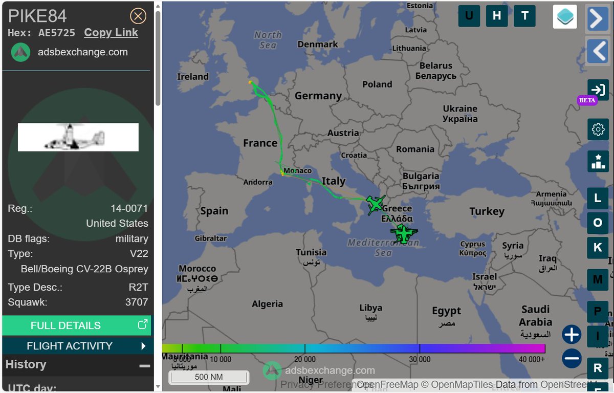Click the BETA login icon

598,91
